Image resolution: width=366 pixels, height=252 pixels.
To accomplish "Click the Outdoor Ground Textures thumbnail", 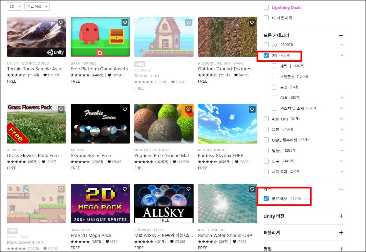I will pyautogui.click(x=227, y=37).
